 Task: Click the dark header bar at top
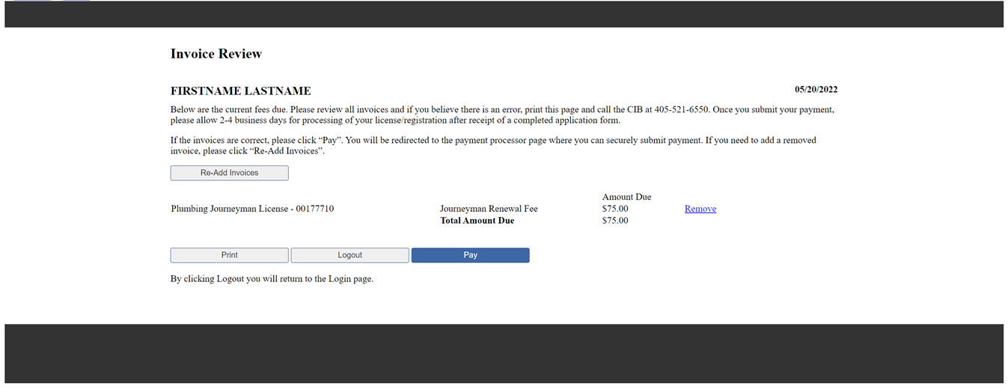[x=504, y=14]
